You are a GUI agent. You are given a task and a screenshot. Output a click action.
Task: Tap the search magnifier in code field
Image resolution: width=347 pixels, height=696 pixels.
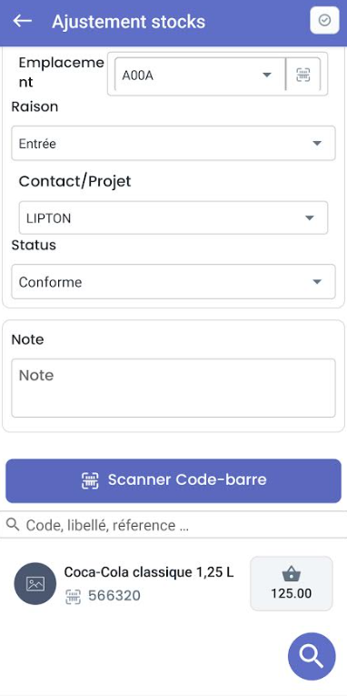pyautogui.click(x=14, y=525)
